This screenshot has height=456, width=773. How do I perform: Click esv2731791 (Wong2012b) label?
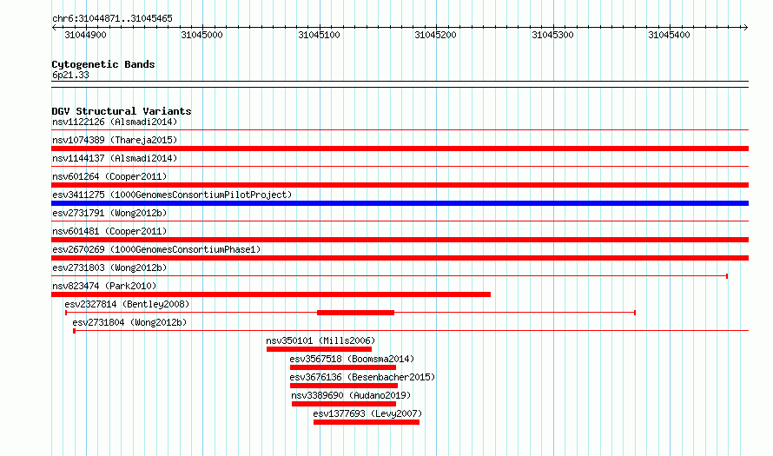pos(109,213)
